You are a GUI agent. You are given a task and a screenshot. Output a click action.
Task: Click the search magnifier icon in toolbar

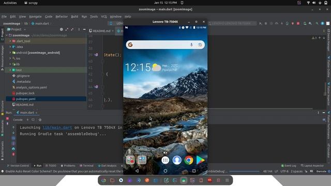click(x=317, y=23)
